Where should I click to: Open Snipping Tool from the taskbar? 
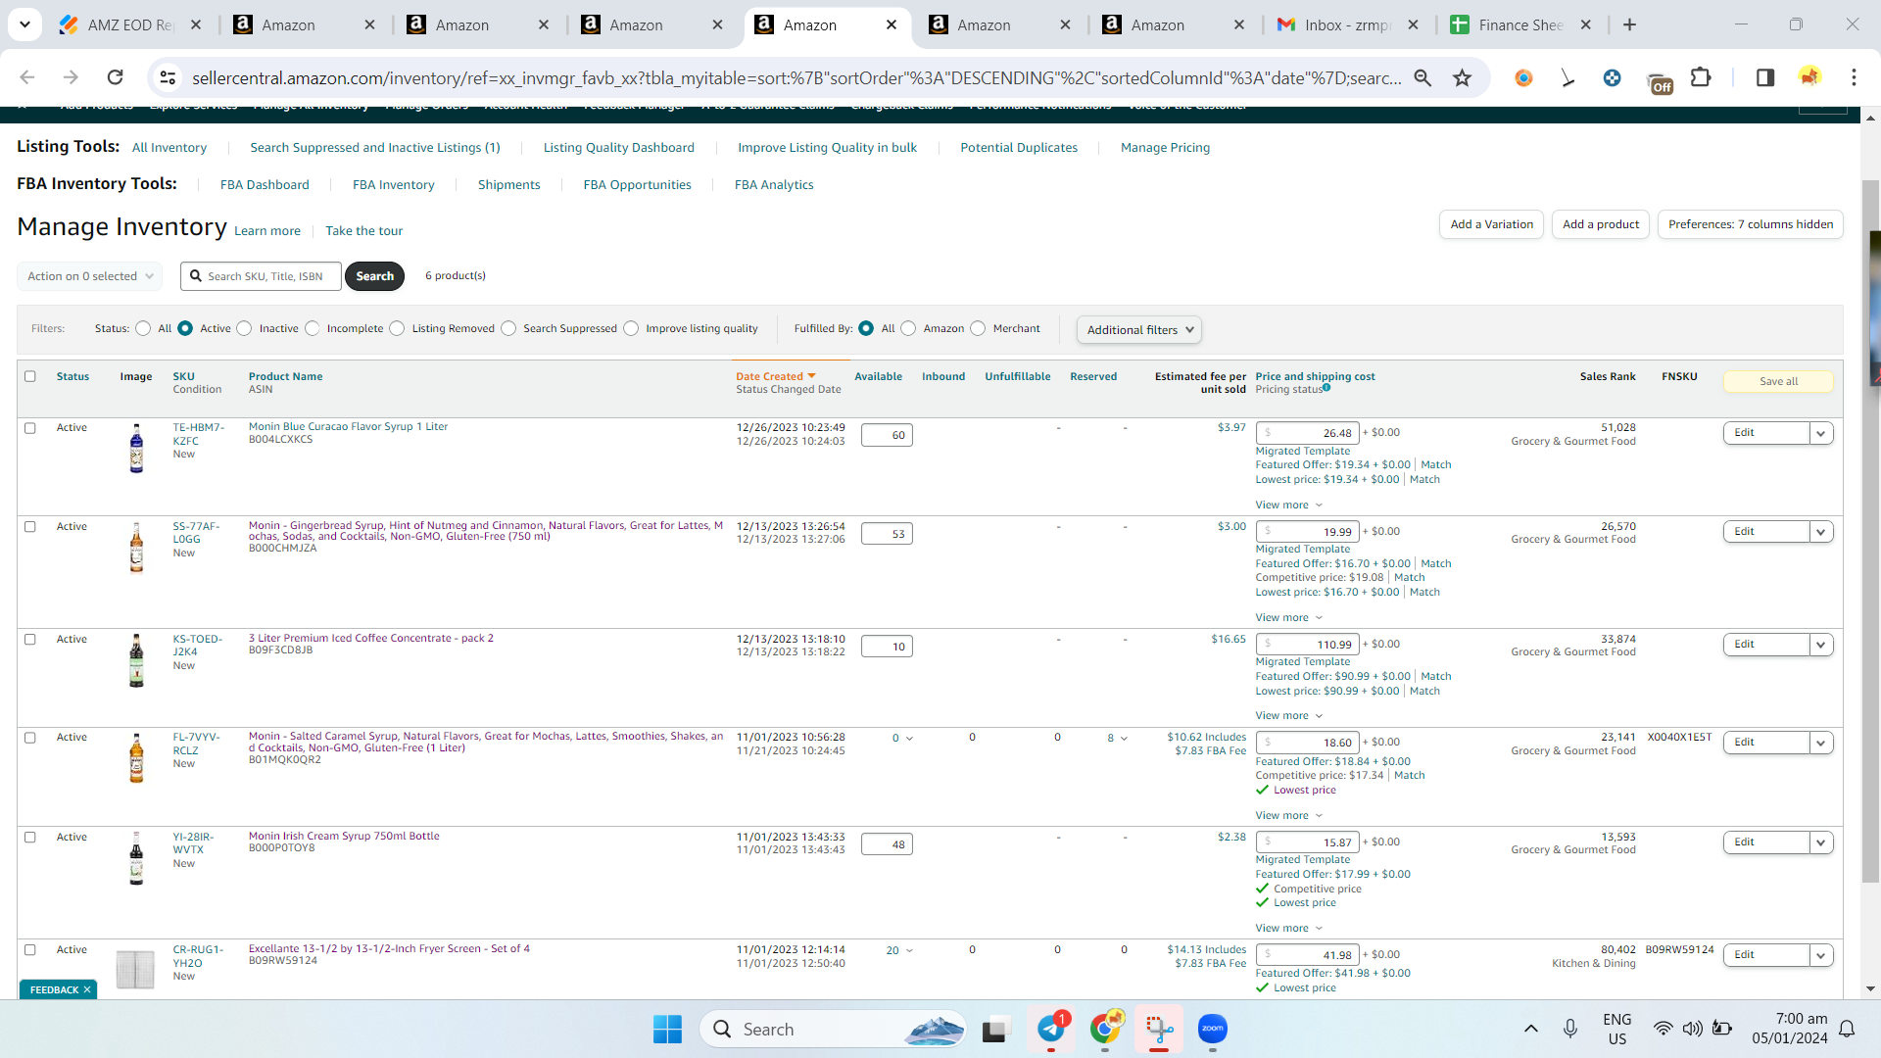coord(1159,1030)
